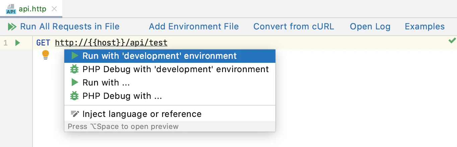The width and height of the screenshot is (457, 147).
Task: Close the api.http tab
Action: pyautogui.click(x=54, y=9)
